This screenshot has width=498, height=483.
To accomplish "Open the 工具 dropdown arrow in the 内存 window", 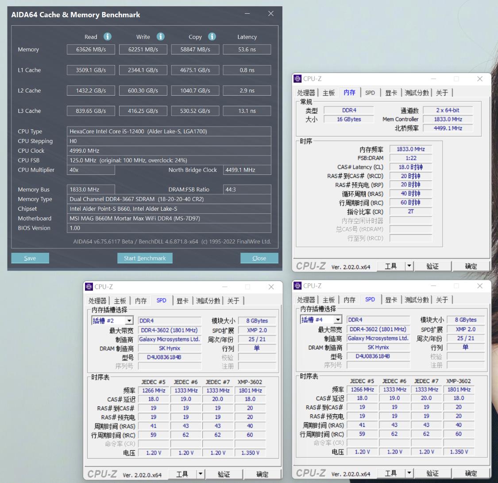I will coord(409,266).
